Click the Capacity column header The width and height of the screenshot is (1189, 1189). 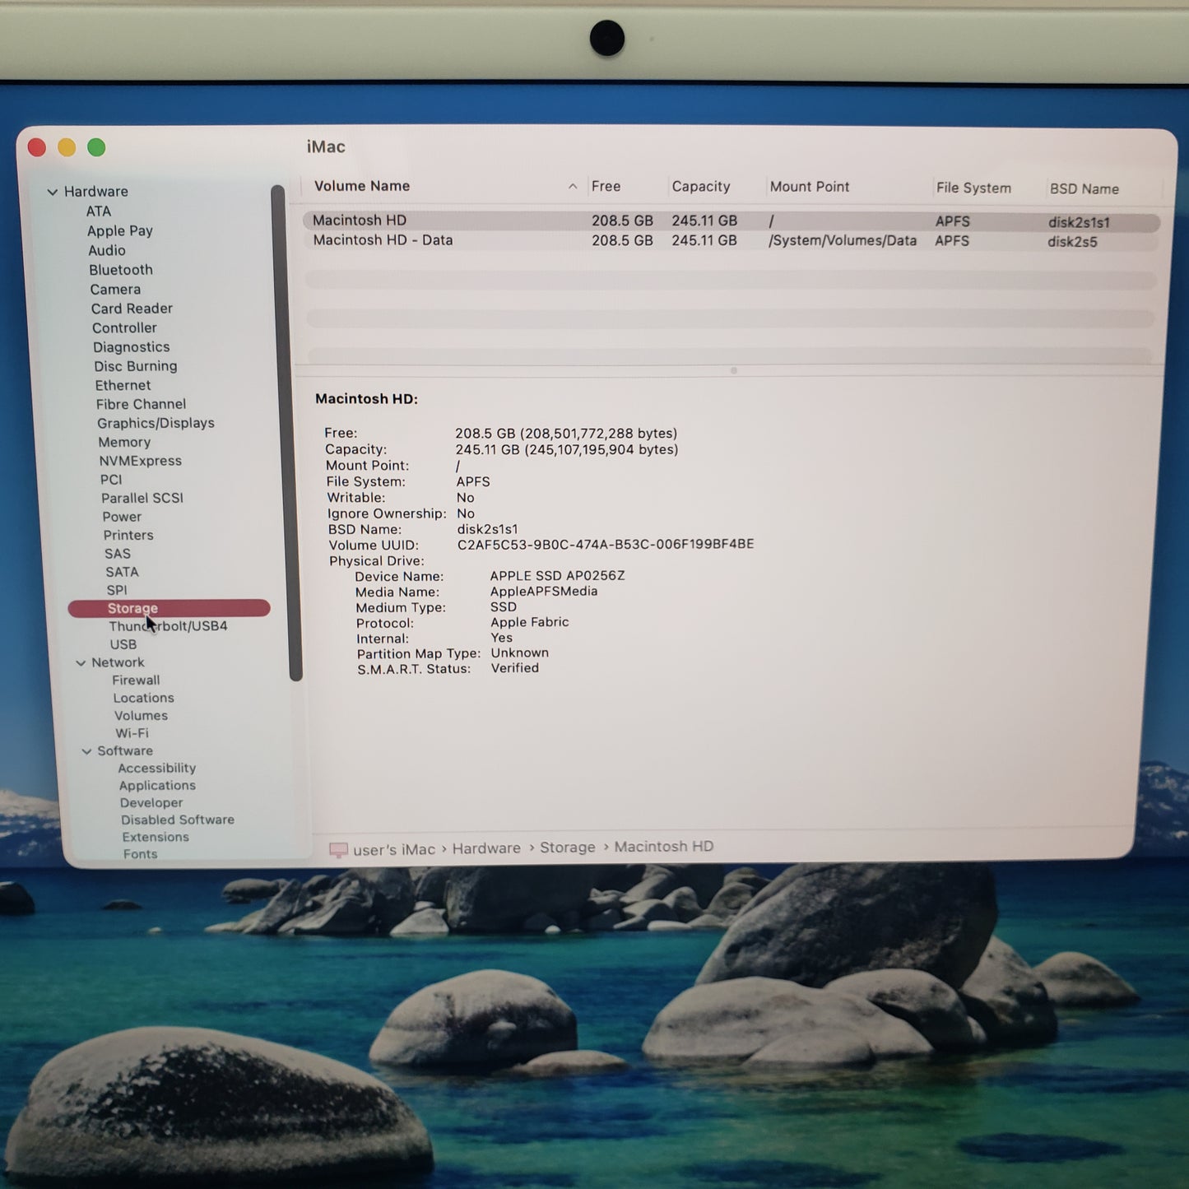click(700, 186)
